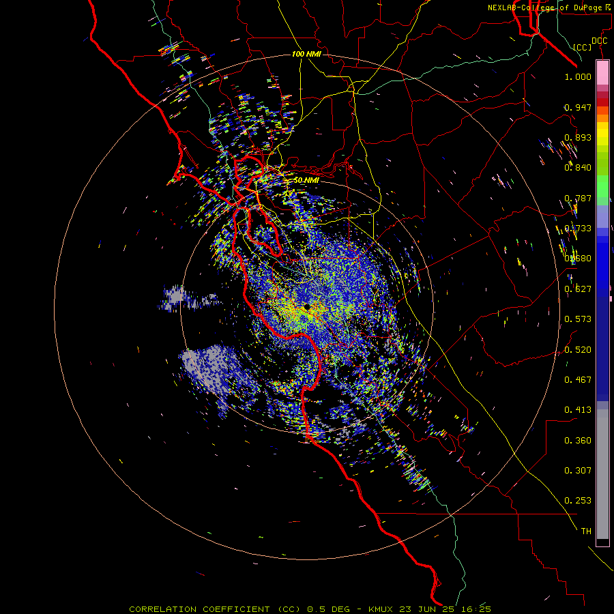Click the 100 NMI range ring label

[306, 54]
